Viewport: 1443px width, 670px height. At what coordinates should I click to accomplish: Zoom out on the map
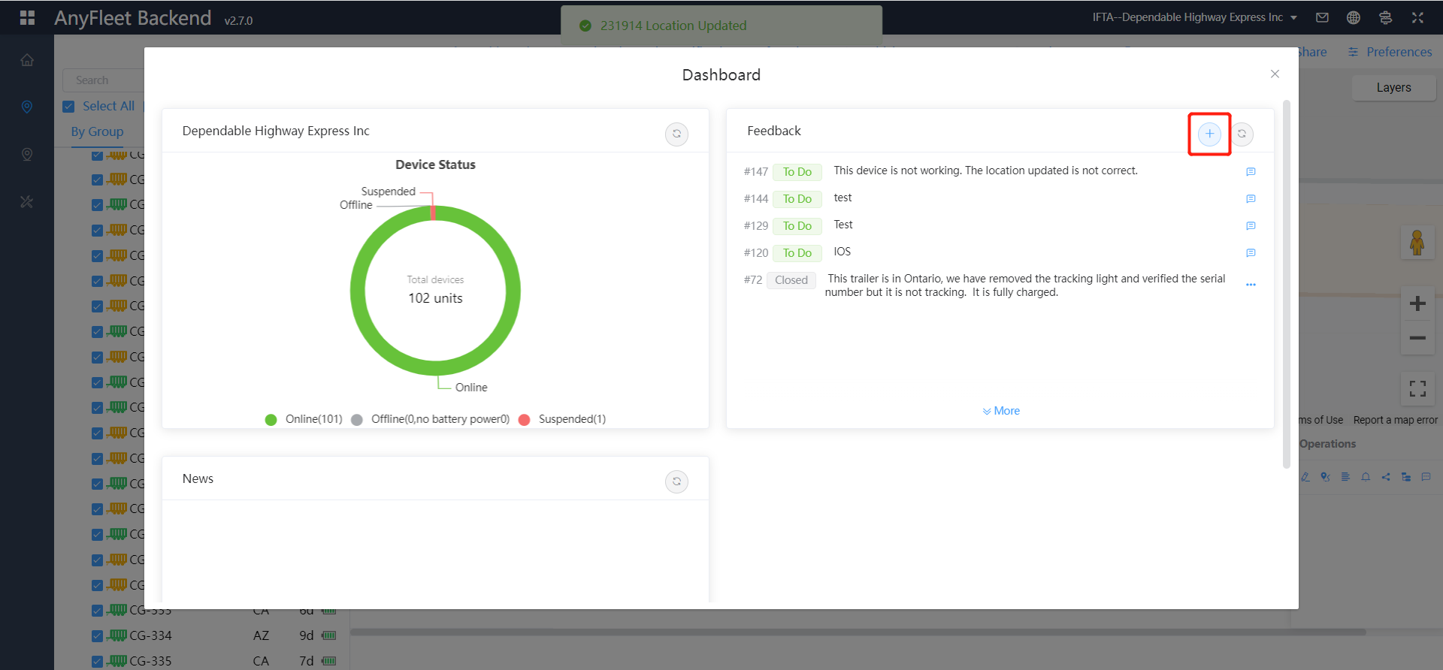pos(1417,338)
